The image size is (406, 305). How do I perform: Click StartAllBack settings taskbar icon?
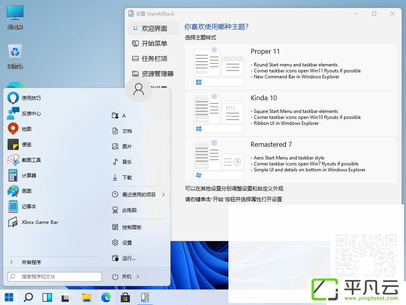[145, 297]
